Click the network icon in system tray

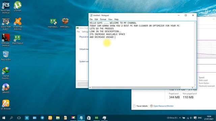[188, 118]
